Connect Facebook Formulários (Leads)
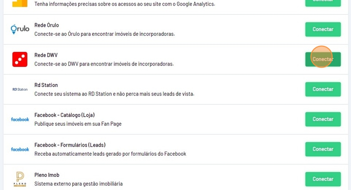The height and width of the screenshot is (190, 351). pyautogui.click(x=323, y=149)
